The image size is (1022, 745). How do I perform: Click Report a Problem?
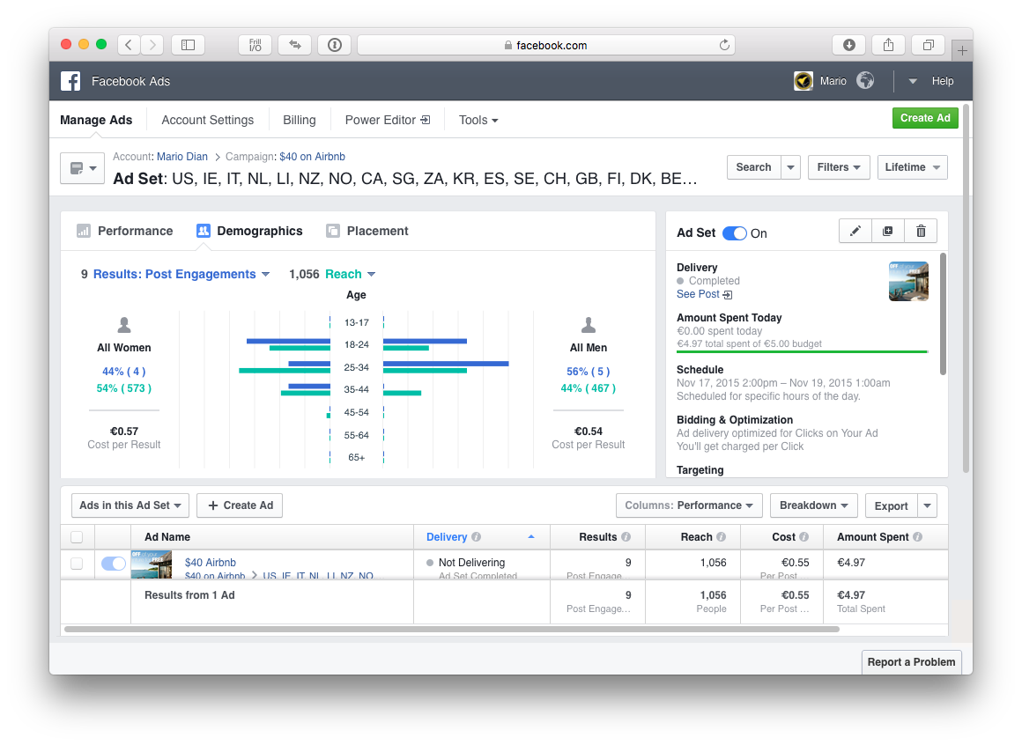tap(911, 661)
